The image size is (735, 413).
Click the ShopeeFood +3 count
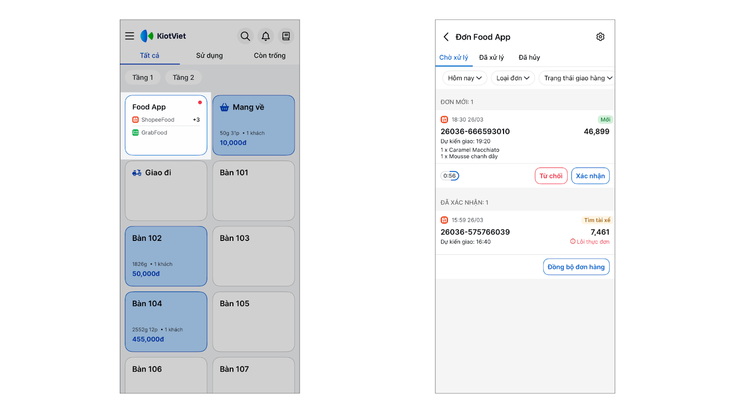click(x=196, y=120)
